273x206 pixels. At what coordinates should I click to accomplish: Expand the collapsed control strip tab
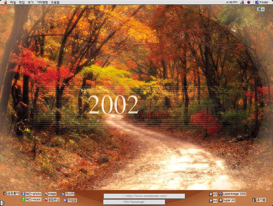click(x=2, y=203)
